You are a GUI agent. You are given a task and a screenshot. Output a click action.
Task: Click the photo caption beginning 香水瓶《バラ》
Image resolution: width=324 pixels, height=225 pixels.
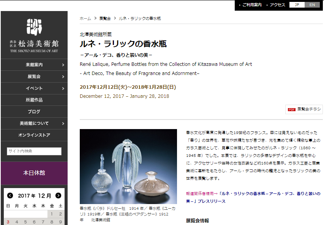(128, 214)
